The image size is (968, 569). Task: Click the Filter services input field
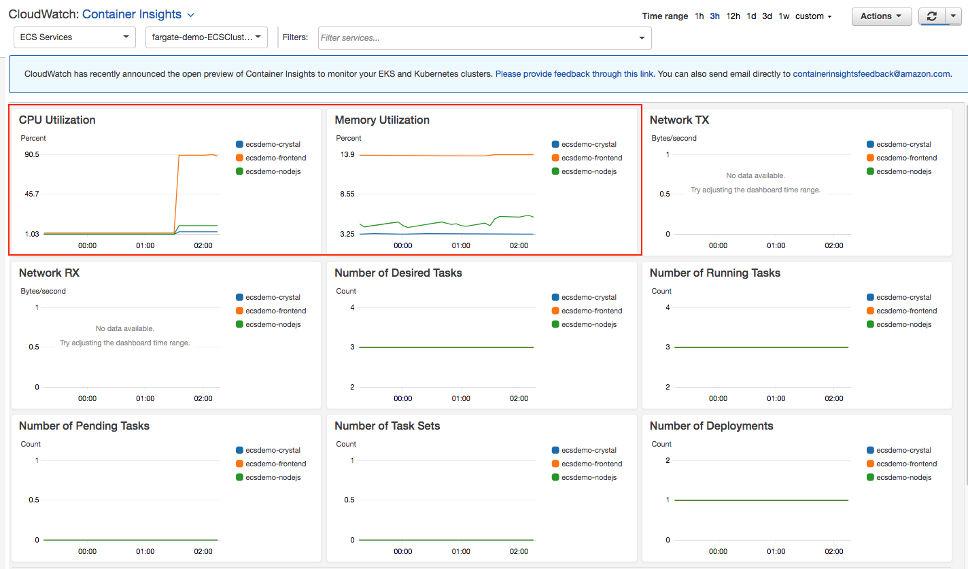click(x=476, y=38)
